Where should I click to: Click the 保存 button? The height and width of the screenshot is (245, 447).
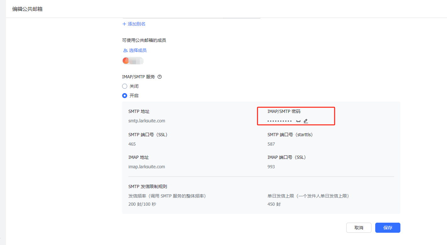click(x=388, y=228)
